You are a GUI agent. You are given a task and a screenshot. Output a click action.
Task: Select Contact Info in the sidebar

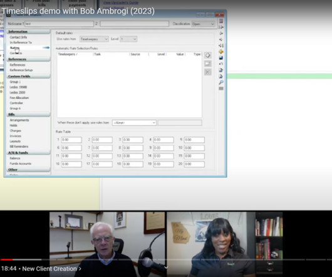tap(18, 37)
